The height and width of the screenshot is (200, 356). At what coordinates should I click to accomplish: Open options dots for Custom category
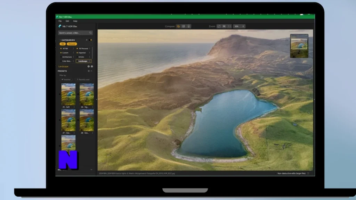tap(73, 53)
